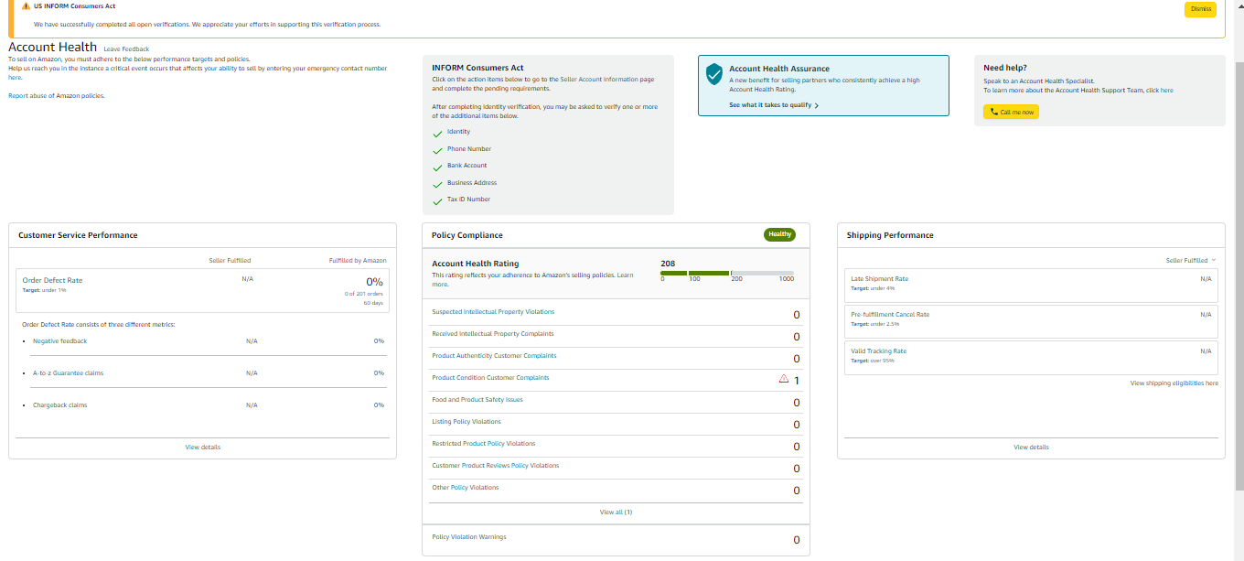
Task: Click the Seller Fulfilled column header
Action: click(x=230, y=261)
